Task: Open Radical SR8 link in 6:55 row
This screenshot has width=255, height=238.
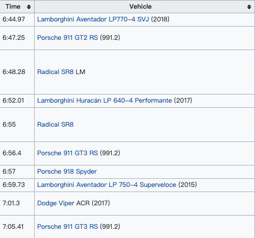Action: coord(55,125)
